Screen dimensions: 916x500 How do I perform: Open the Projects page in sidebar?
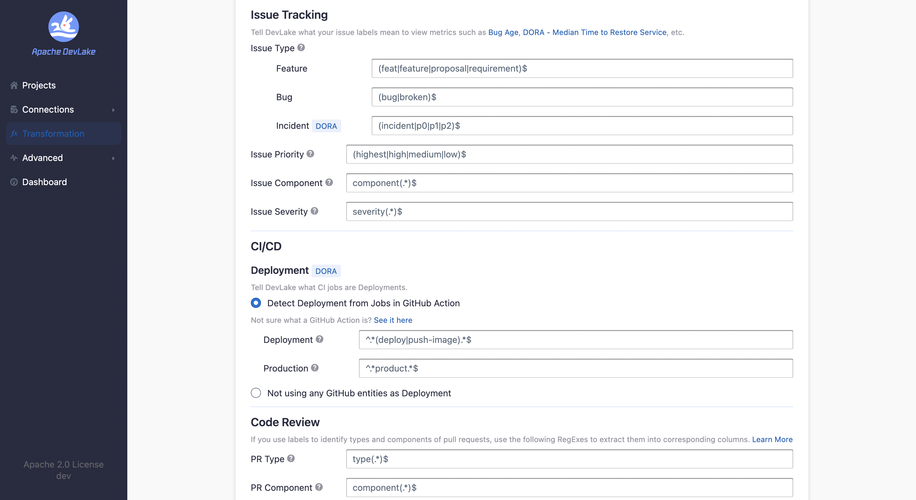39,85
